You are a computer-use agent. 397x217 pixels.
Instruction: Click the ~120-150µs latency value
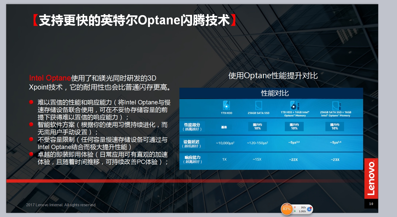point(257,143)
